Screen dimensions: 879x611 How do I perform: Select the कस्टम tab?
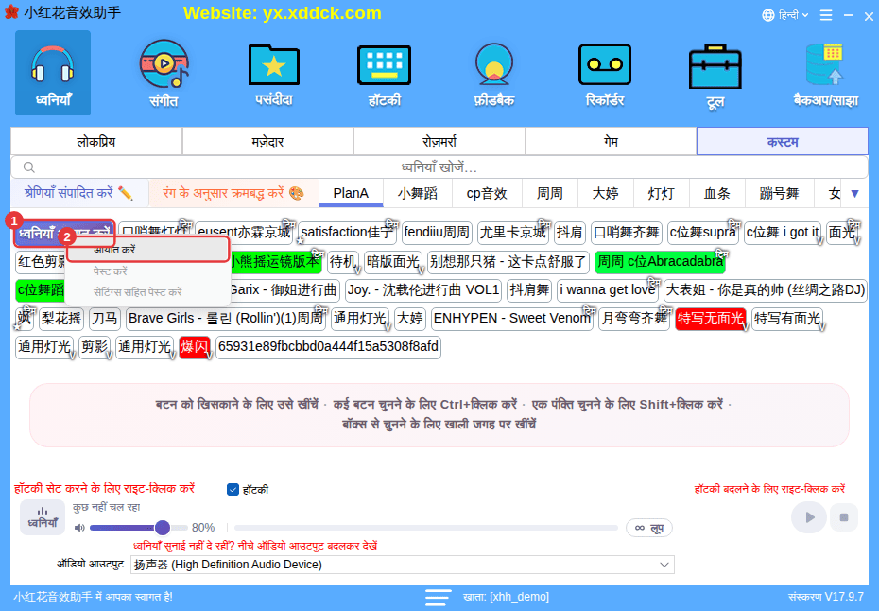click(x=783, y=141)
